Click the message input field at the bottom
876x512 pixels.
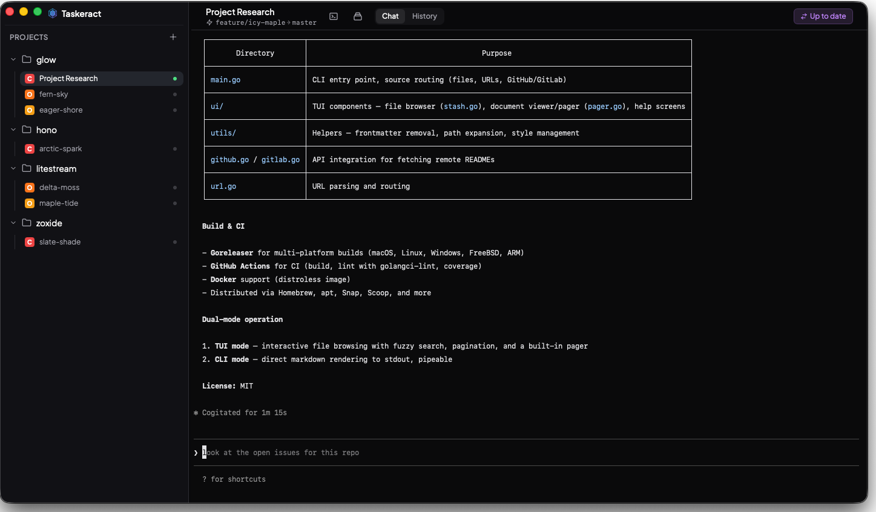coord(424,452)
